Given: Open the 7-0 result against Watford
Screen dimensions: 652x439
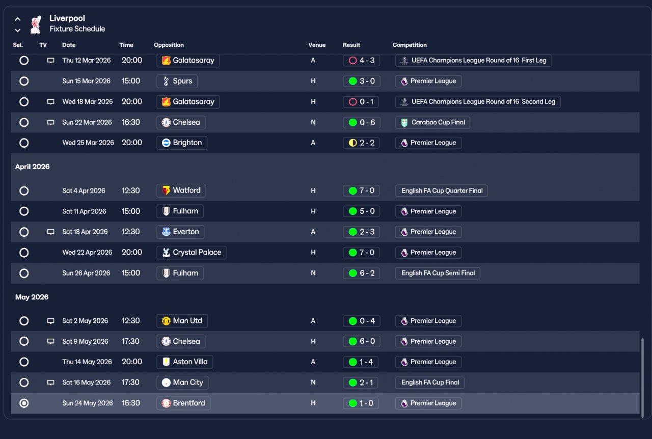Looking at the screenshot, I should coord(361,191).
